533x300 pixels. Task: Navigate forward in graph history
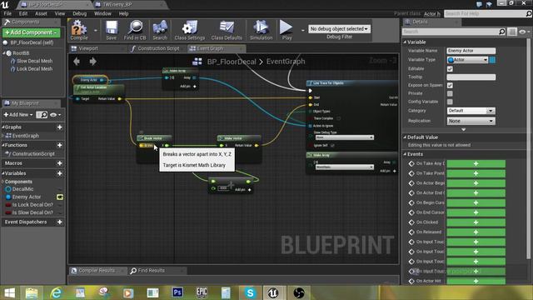[x=92, y=62]
